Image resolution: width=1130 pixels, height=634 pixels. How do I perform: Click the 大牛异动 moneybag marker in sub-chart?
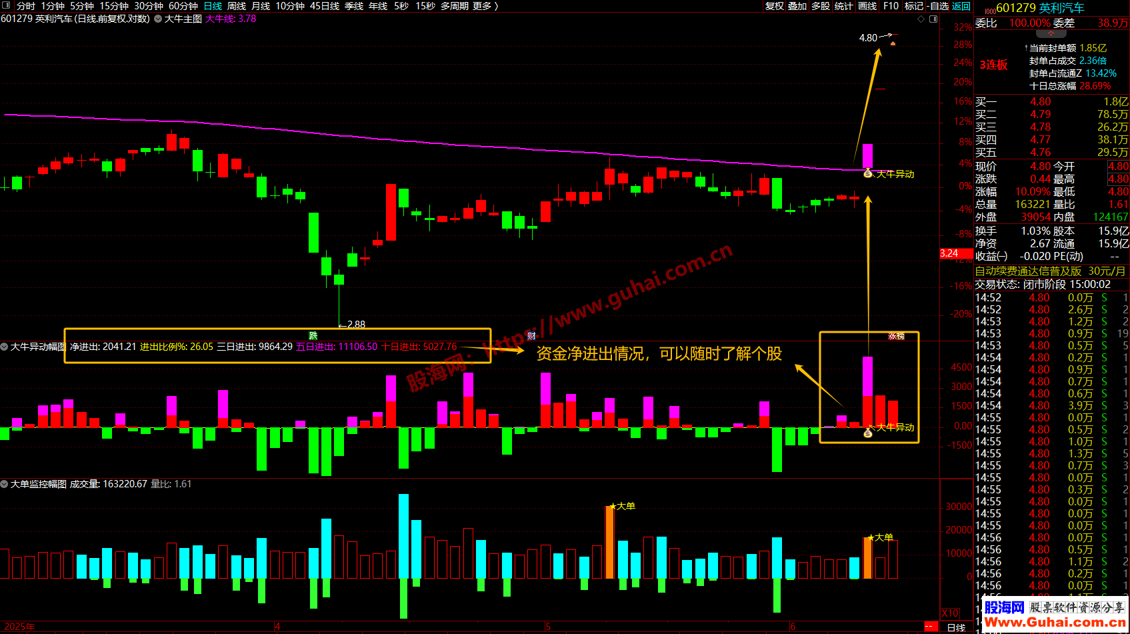click(868, 433)
